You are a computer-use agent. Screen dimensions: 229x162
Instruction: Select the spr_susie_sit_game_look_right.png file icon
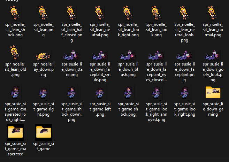[185, 92]
